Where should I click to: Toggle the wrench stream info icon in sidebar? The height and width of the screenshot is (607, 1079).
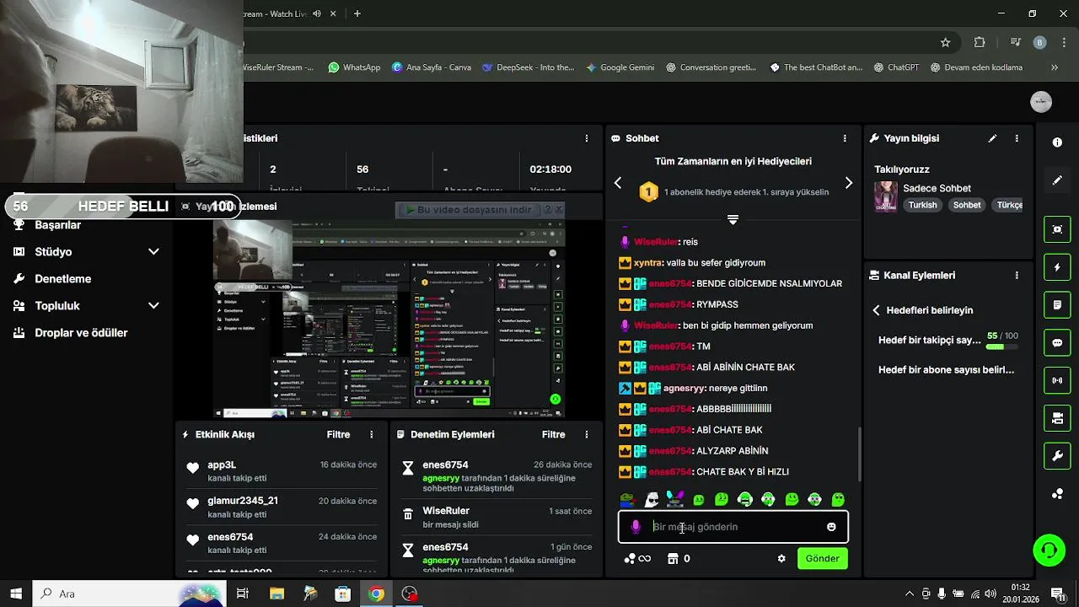pos(1057,456)
